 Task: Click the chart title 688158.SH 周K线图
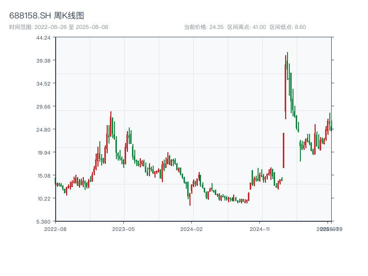tap(46, 16)
